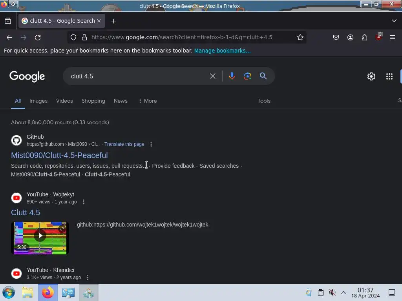Click the show desktop button
Image resolution: width=402 pixels, height=301 pixels.
[392, 292]
